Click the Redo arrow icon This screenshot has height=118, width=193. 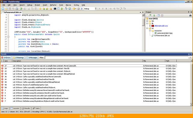pos(25,9)
